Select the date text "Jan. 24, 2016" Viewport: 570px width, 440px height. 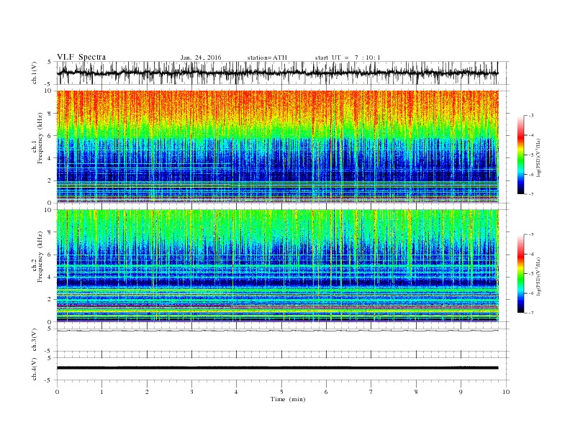[201, 58]
